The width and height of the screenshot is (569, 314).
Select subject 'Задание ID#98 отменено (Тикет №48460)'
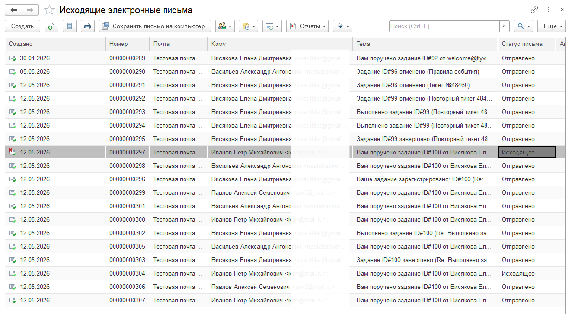413,85
